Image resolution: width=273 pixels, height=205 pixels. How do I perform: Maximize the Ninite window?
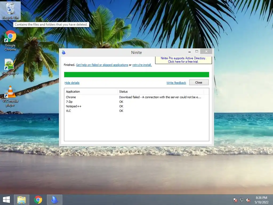(197, 52)
